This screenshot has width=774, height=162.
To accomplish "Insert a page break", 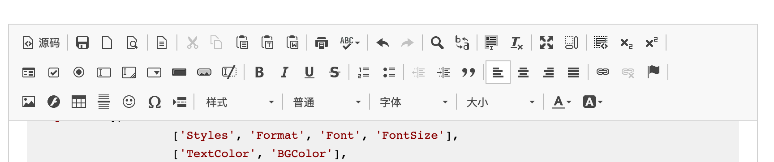I will 180,102.
